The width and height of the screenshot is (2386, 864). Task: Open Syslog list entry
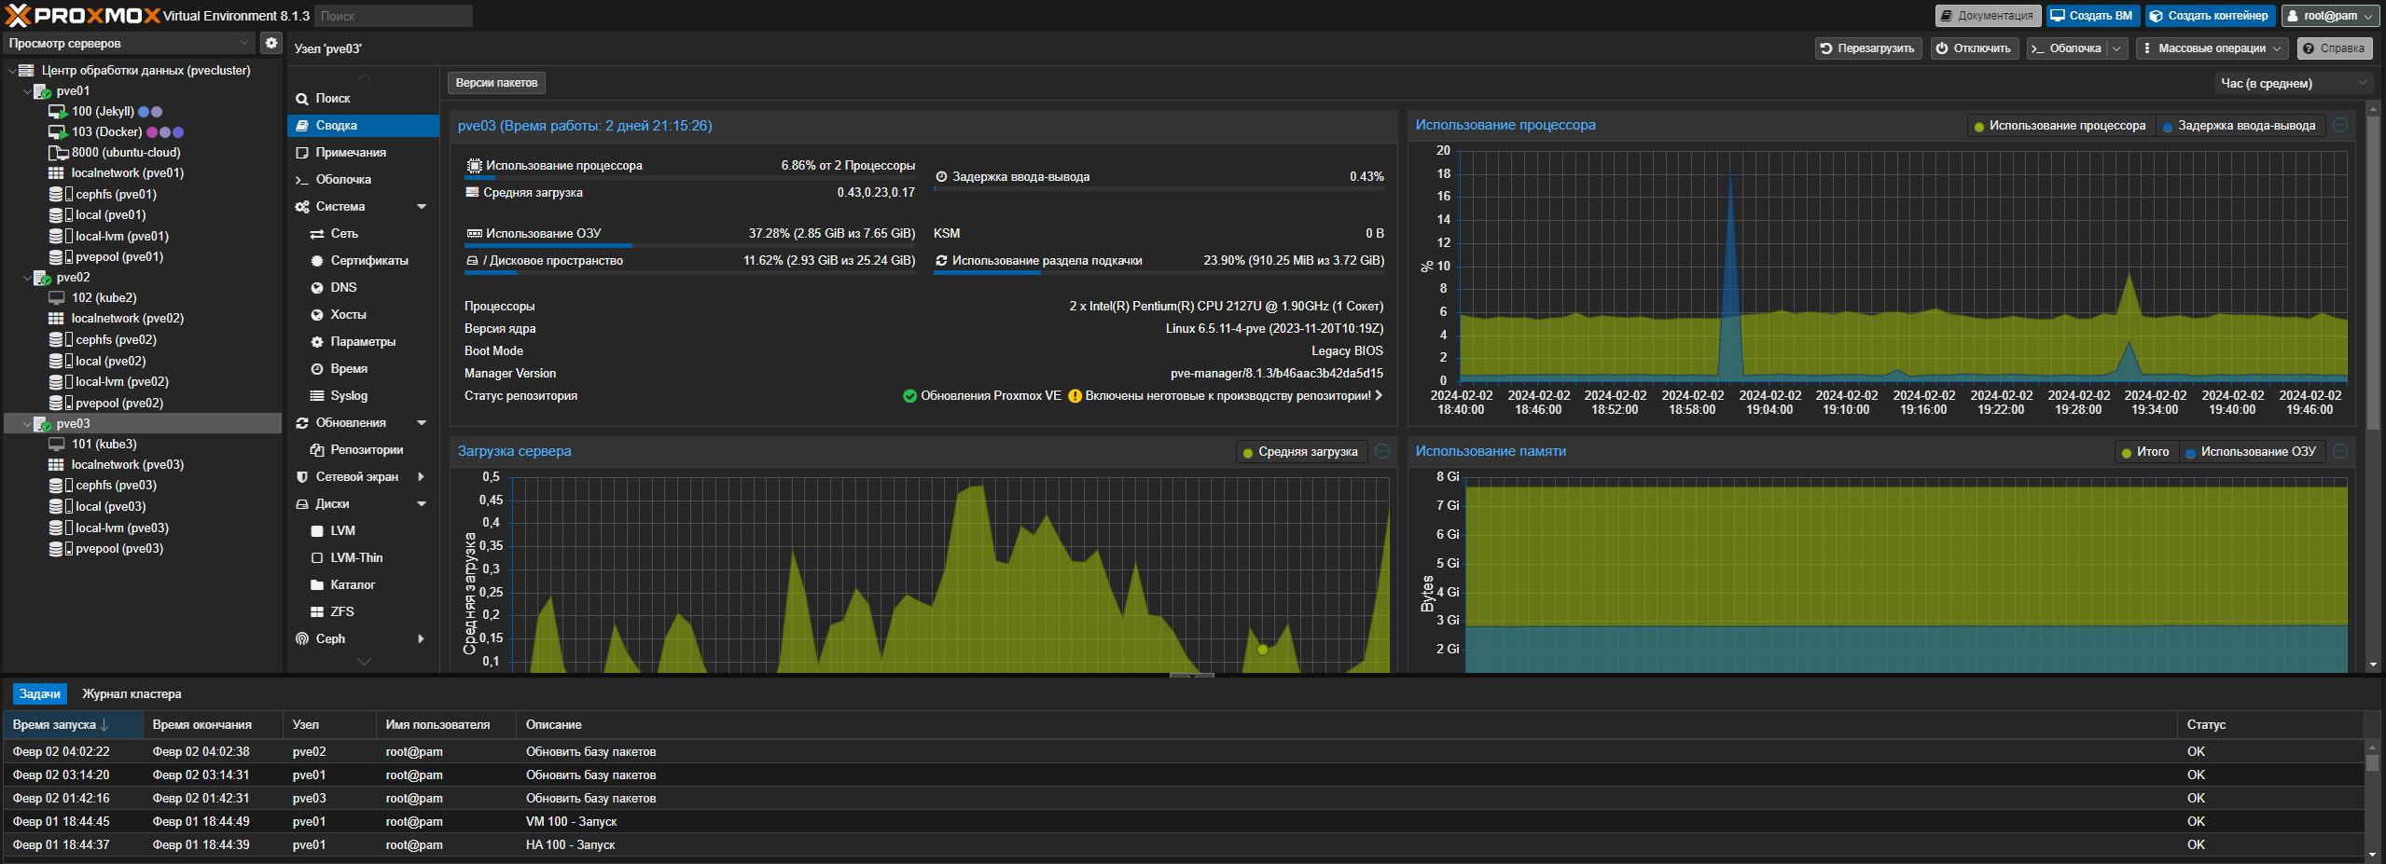[363, 396]
